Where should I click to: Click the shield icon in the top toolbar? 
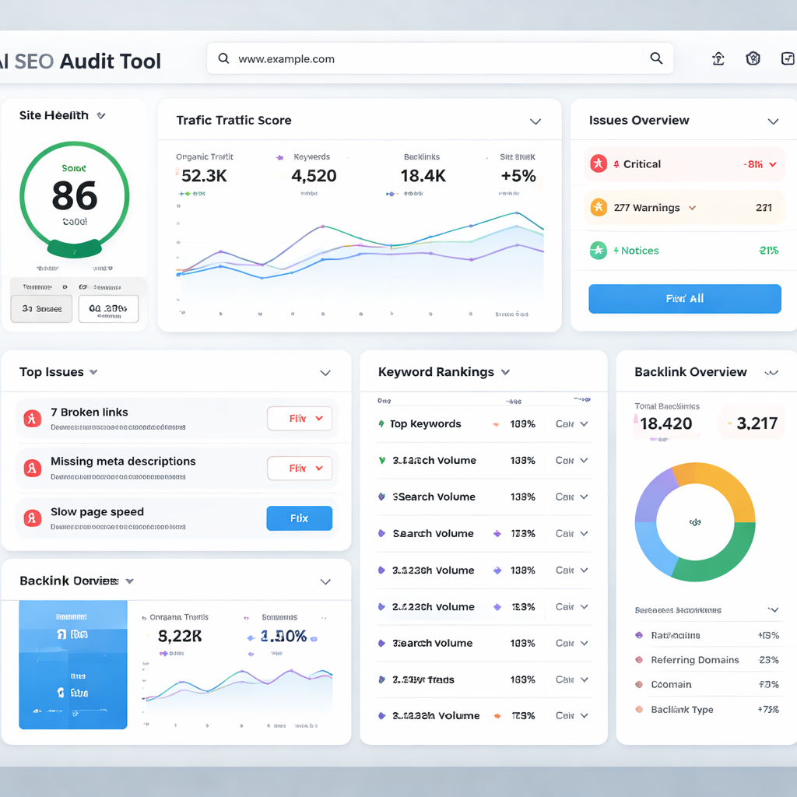point(753,58)
